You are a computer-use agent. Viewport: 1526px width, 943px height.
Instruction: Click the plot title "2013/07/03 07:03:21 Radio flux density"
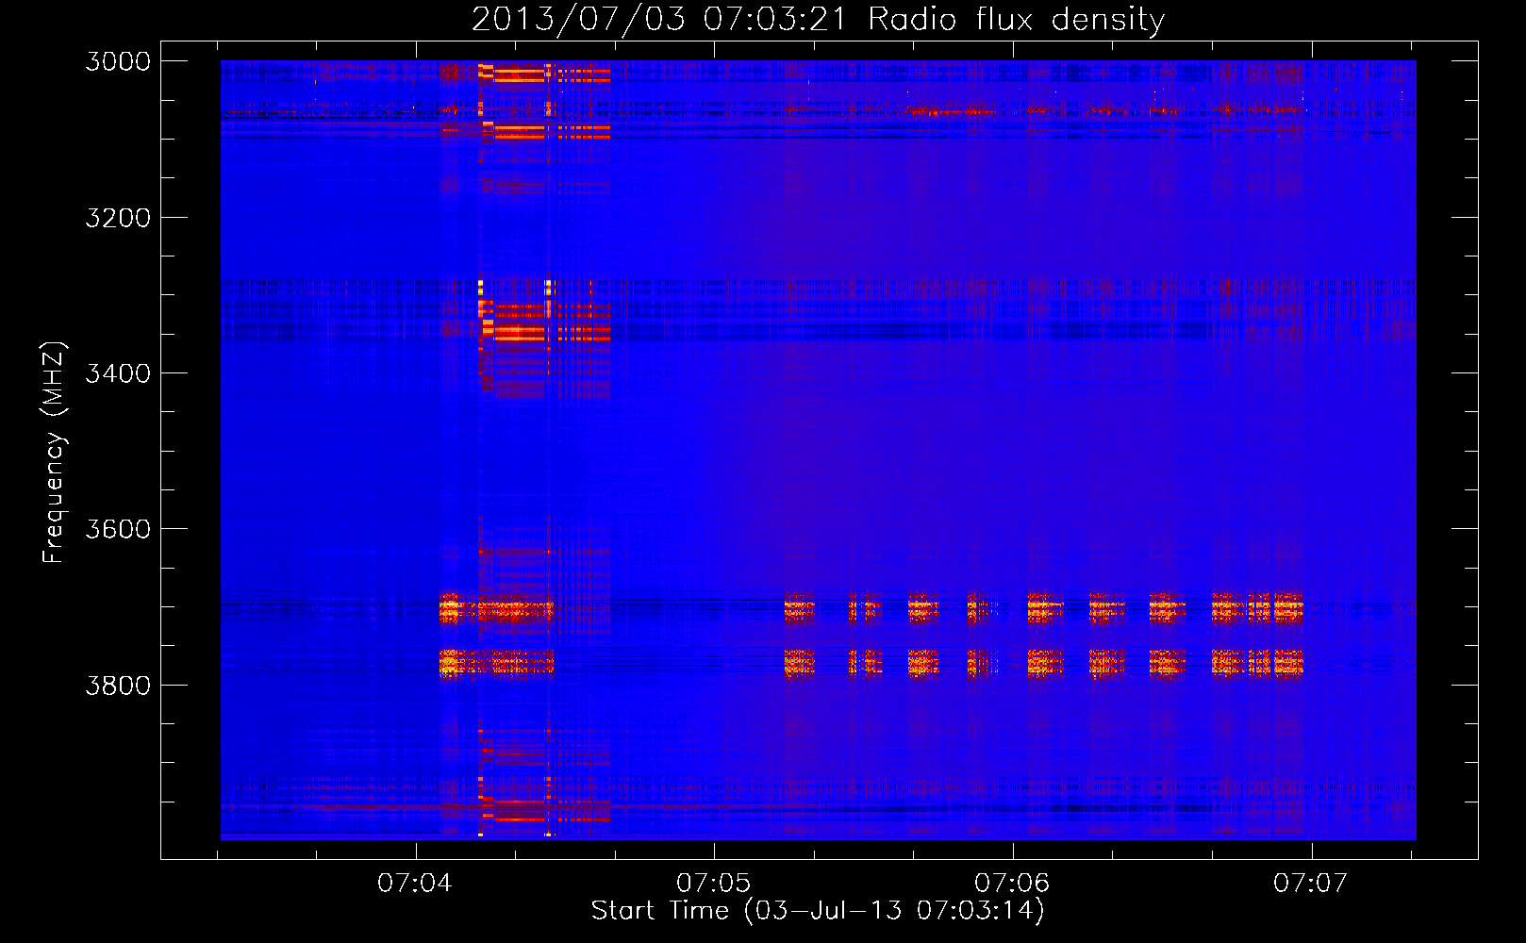(x=818, y=19)
